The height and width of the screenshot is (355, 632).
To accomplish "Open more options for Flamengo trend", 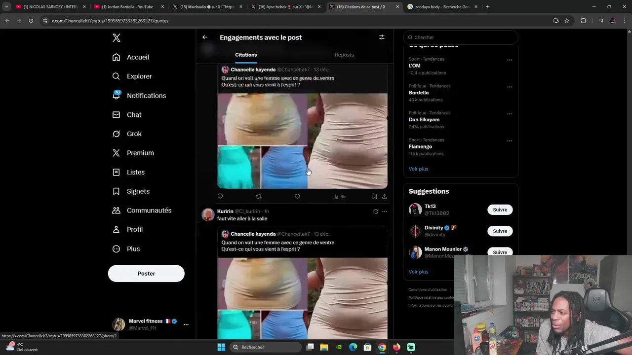I will point(510,141).
